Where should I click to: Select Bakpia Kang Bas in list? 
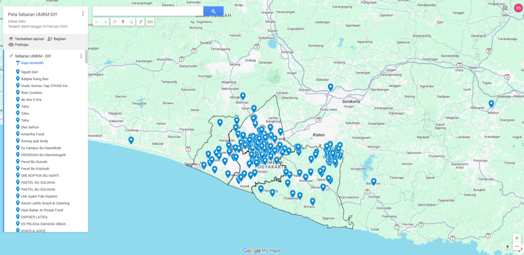click(x=35, y=79)
